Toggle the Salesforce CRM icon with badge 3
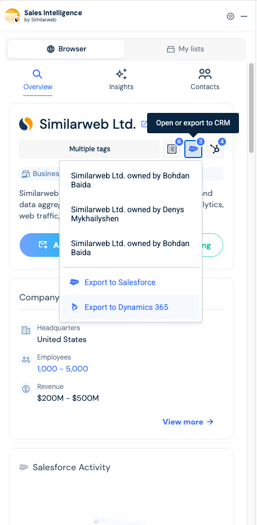The image size is (257, 525). pos(193,149)
